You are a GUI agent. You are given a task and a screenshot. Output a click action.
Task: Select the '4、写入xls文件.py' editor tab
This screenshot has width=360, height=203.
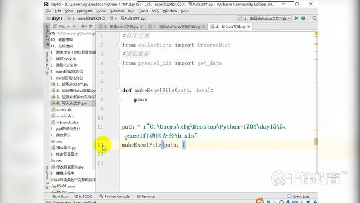point(230,27)
